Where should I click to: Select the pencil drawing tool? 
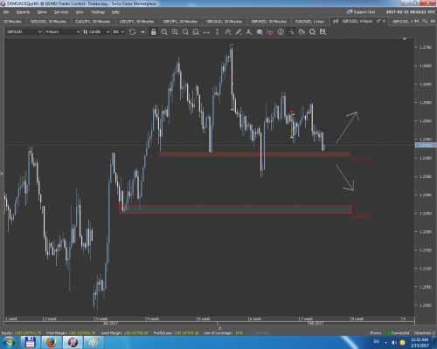click(x=239, y=32)
